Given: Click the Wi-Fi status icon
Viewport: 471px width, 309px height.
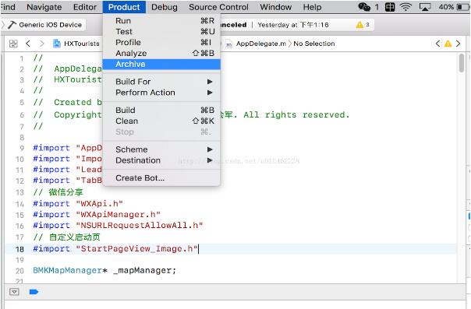Looking at the screenshot, I should tap(405, 7).
